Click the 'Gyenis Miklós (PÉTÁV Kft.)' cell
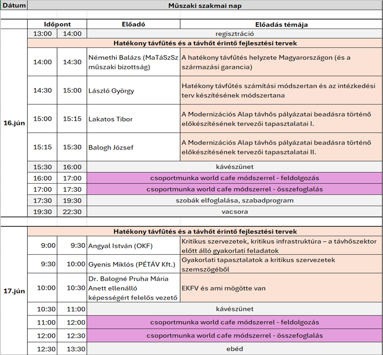Viewport: 383px width, 355px height. pos(134,264)
